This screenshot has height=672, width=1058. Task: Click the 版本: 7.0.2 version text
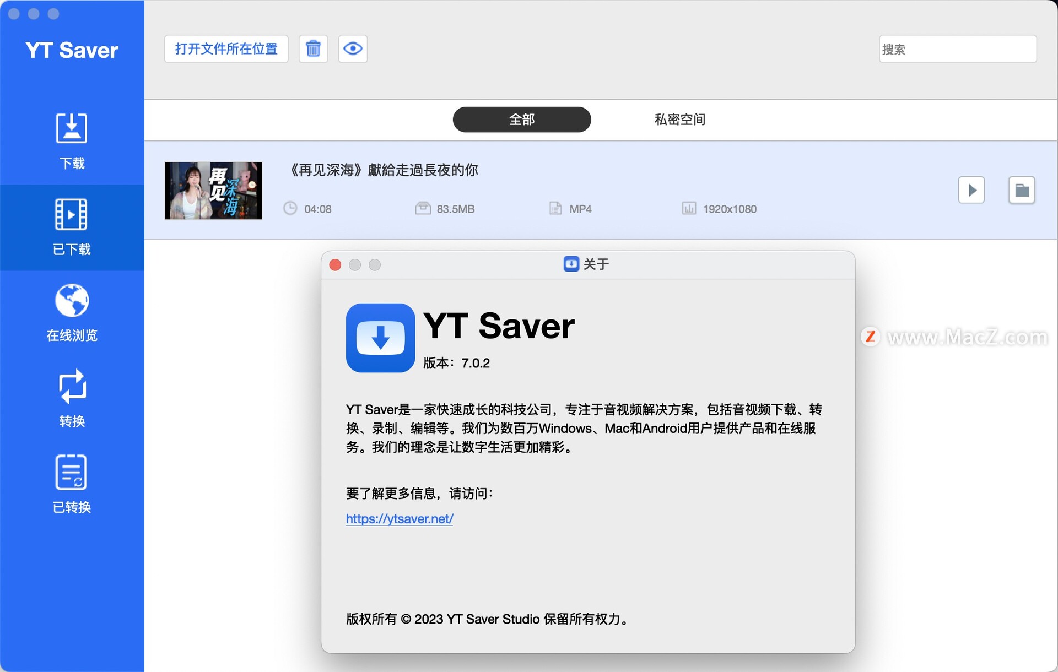(x=456, y=363)
